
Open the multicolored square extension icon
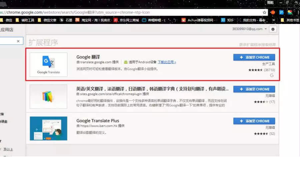point(290,12)
